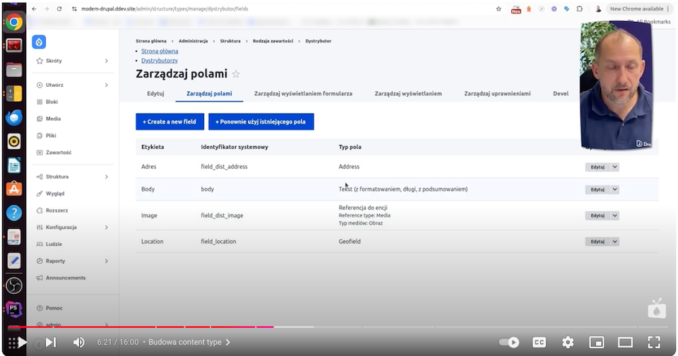This screenshot has height=356, width=678.
Task: Expand the Utwórz menu chevron
Action: 107,85
